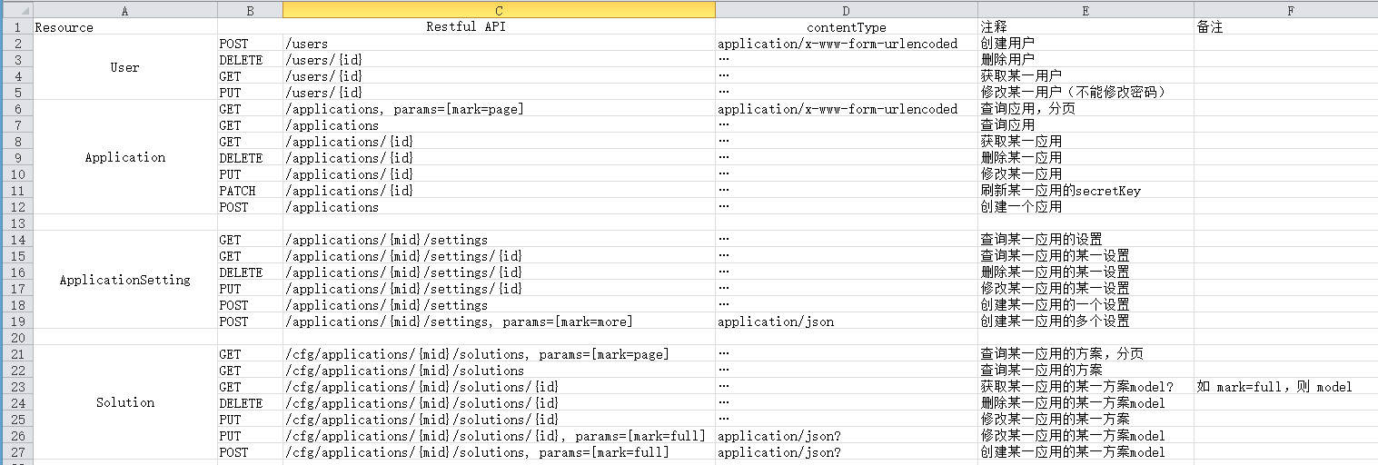
Task: Click the '如 mark=full，则 model' remark cell
Action: 1285,387
